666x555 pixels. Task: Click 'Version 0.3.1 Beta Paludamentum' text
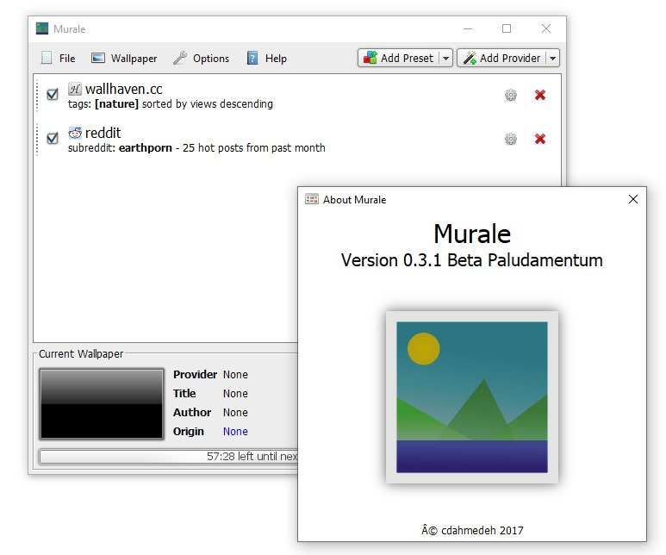[x=472, y=260]
